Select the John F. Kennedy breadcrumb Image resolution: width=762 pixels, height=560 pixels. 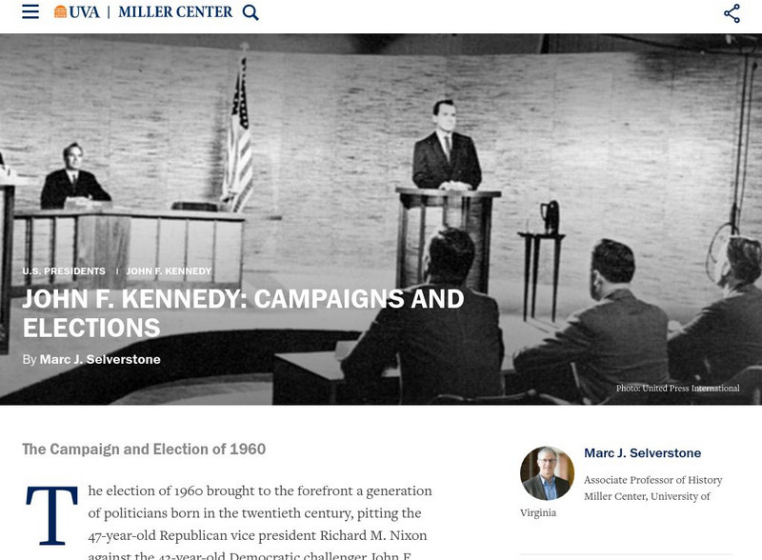click(169, 271)
